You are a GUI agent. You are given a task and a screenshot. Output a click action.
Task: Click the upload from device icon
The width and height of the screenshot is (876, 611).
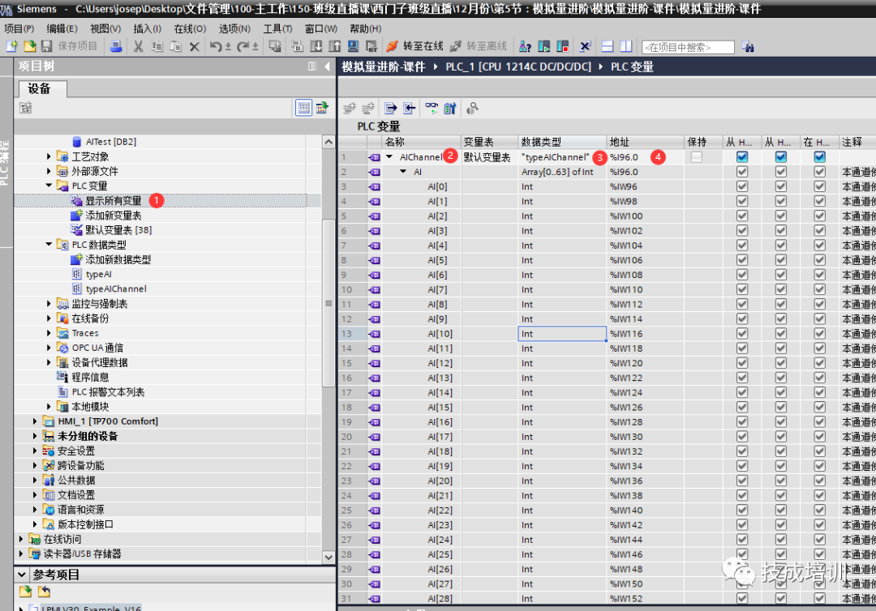(x=335, y=46)
